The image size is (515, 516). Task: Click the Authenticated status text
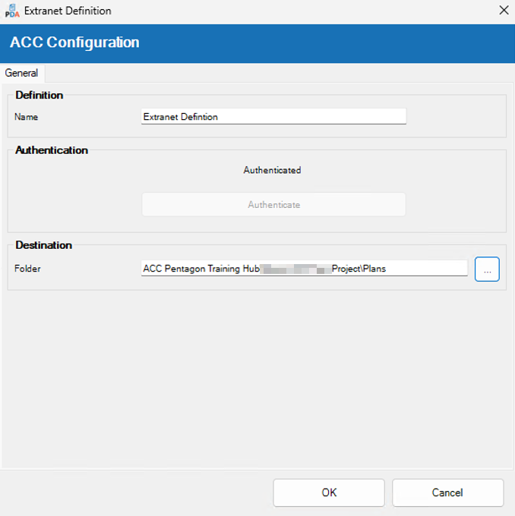272,171
